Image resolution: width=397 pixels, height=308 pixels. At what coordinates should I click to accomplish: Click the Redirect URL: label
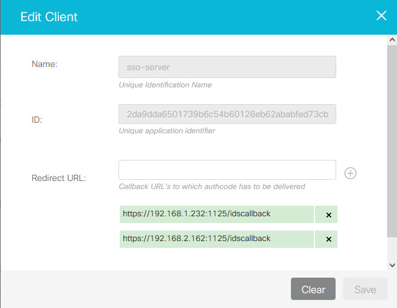(58, 178)
